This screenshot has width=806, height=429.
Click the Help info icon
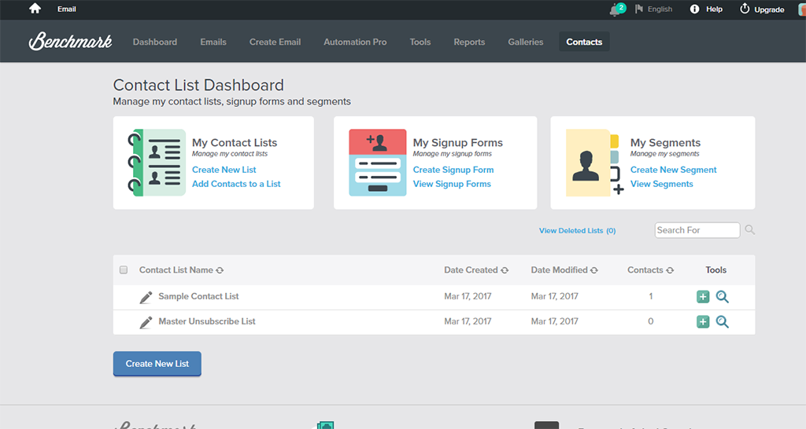point(694,9)
